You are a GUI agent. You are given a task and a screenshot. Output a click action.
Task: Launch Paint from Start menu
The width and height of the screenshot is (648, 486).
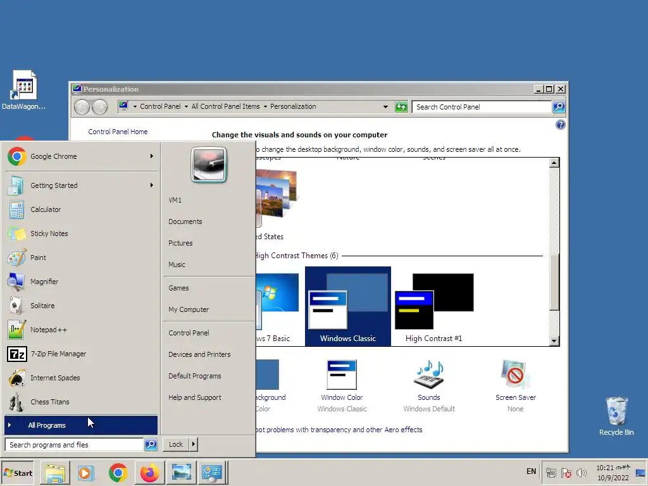(x=81, y=258)
